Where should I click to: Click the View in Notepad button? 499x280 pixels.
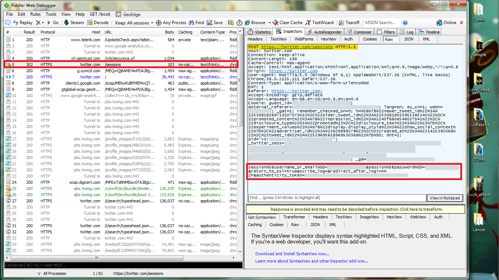point(445,198)
